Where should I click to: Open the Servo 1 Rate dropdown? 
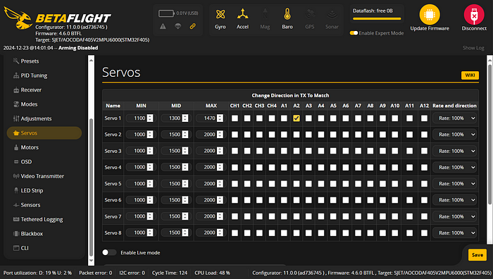pyautogui.click(x=455, y=118)
